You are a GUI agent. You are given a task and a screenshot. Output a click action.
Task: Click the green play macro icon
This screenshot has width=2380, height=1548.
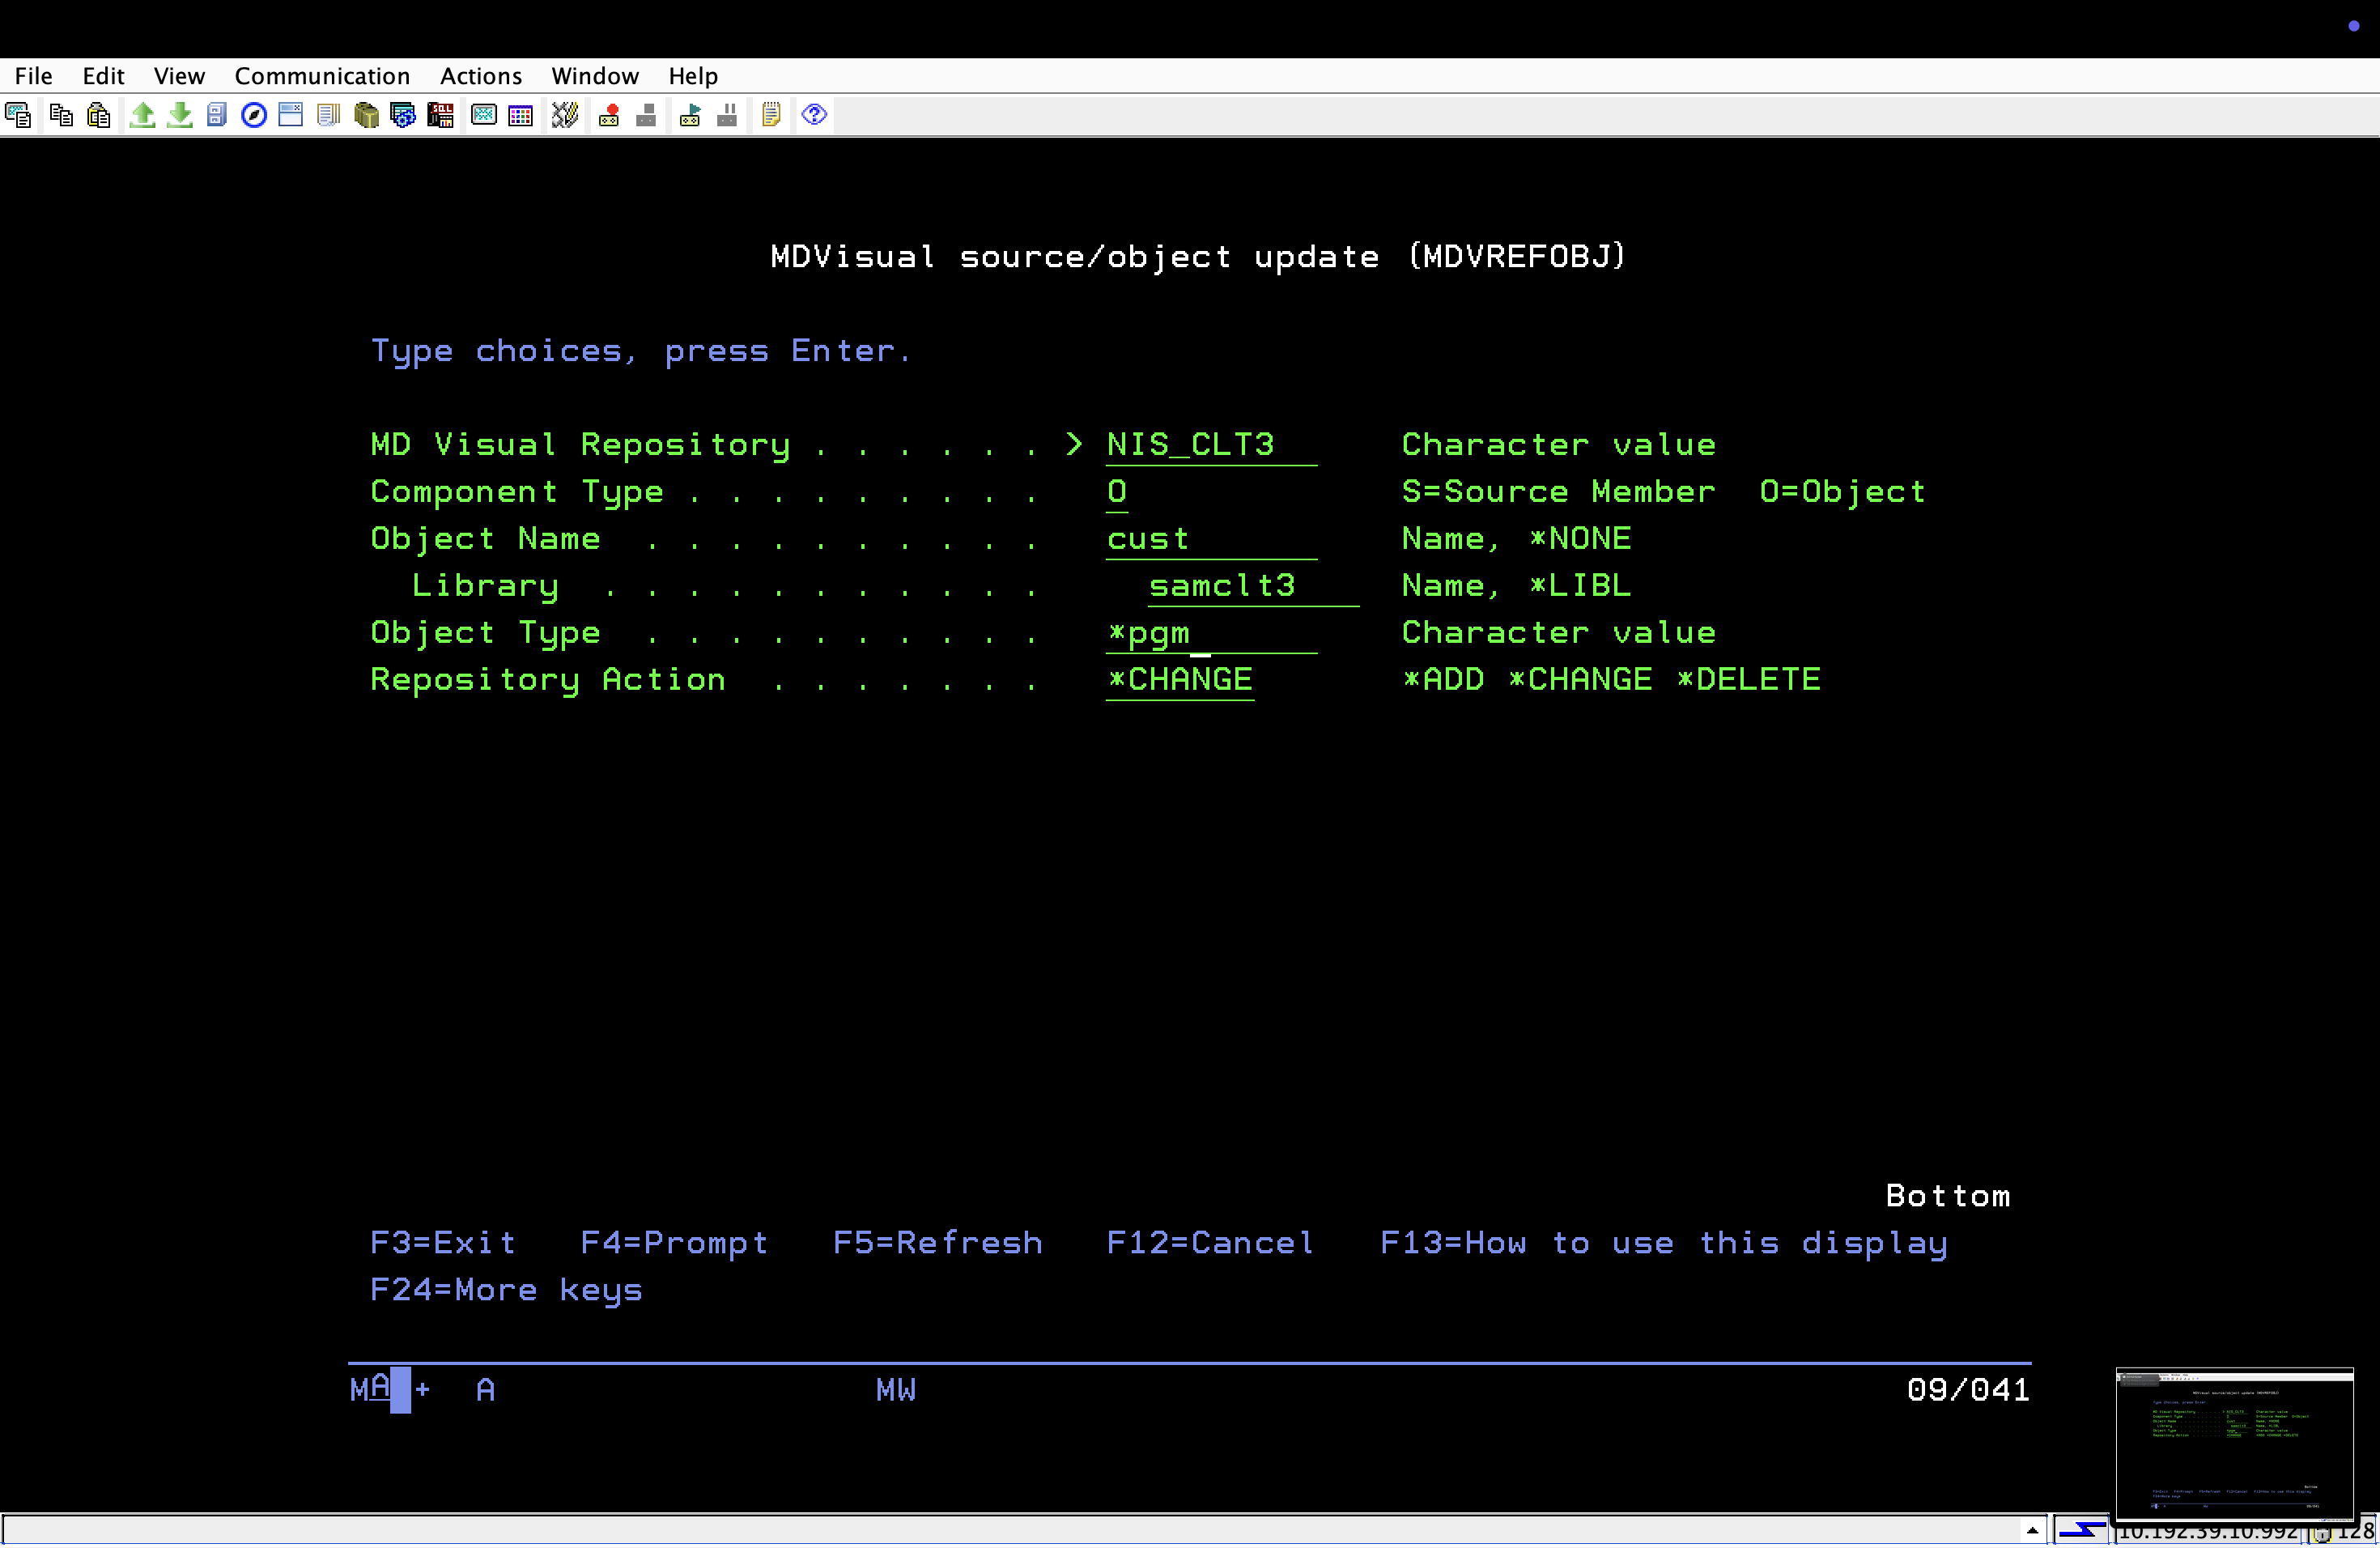tap(690, 115)
